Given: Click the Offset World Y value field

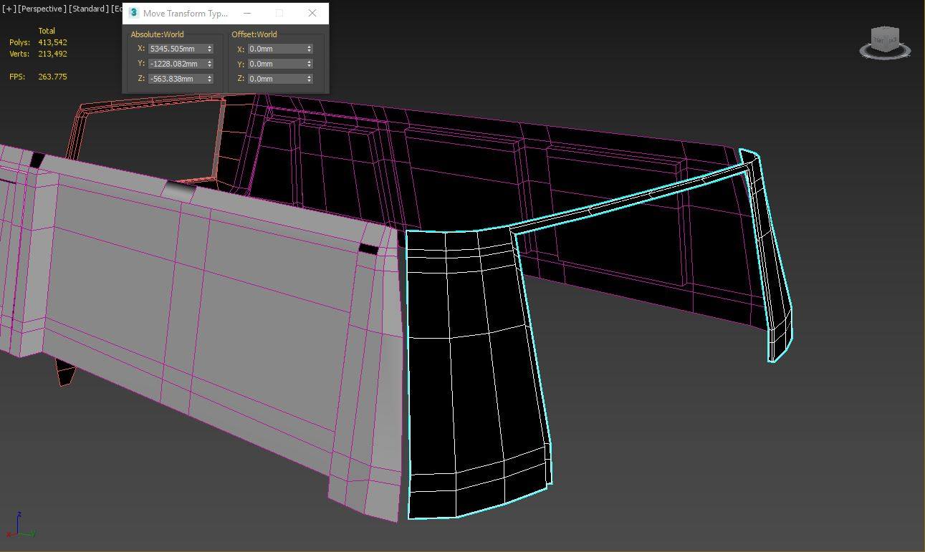Looking at the screenshot, I should (x=275, y=64).
